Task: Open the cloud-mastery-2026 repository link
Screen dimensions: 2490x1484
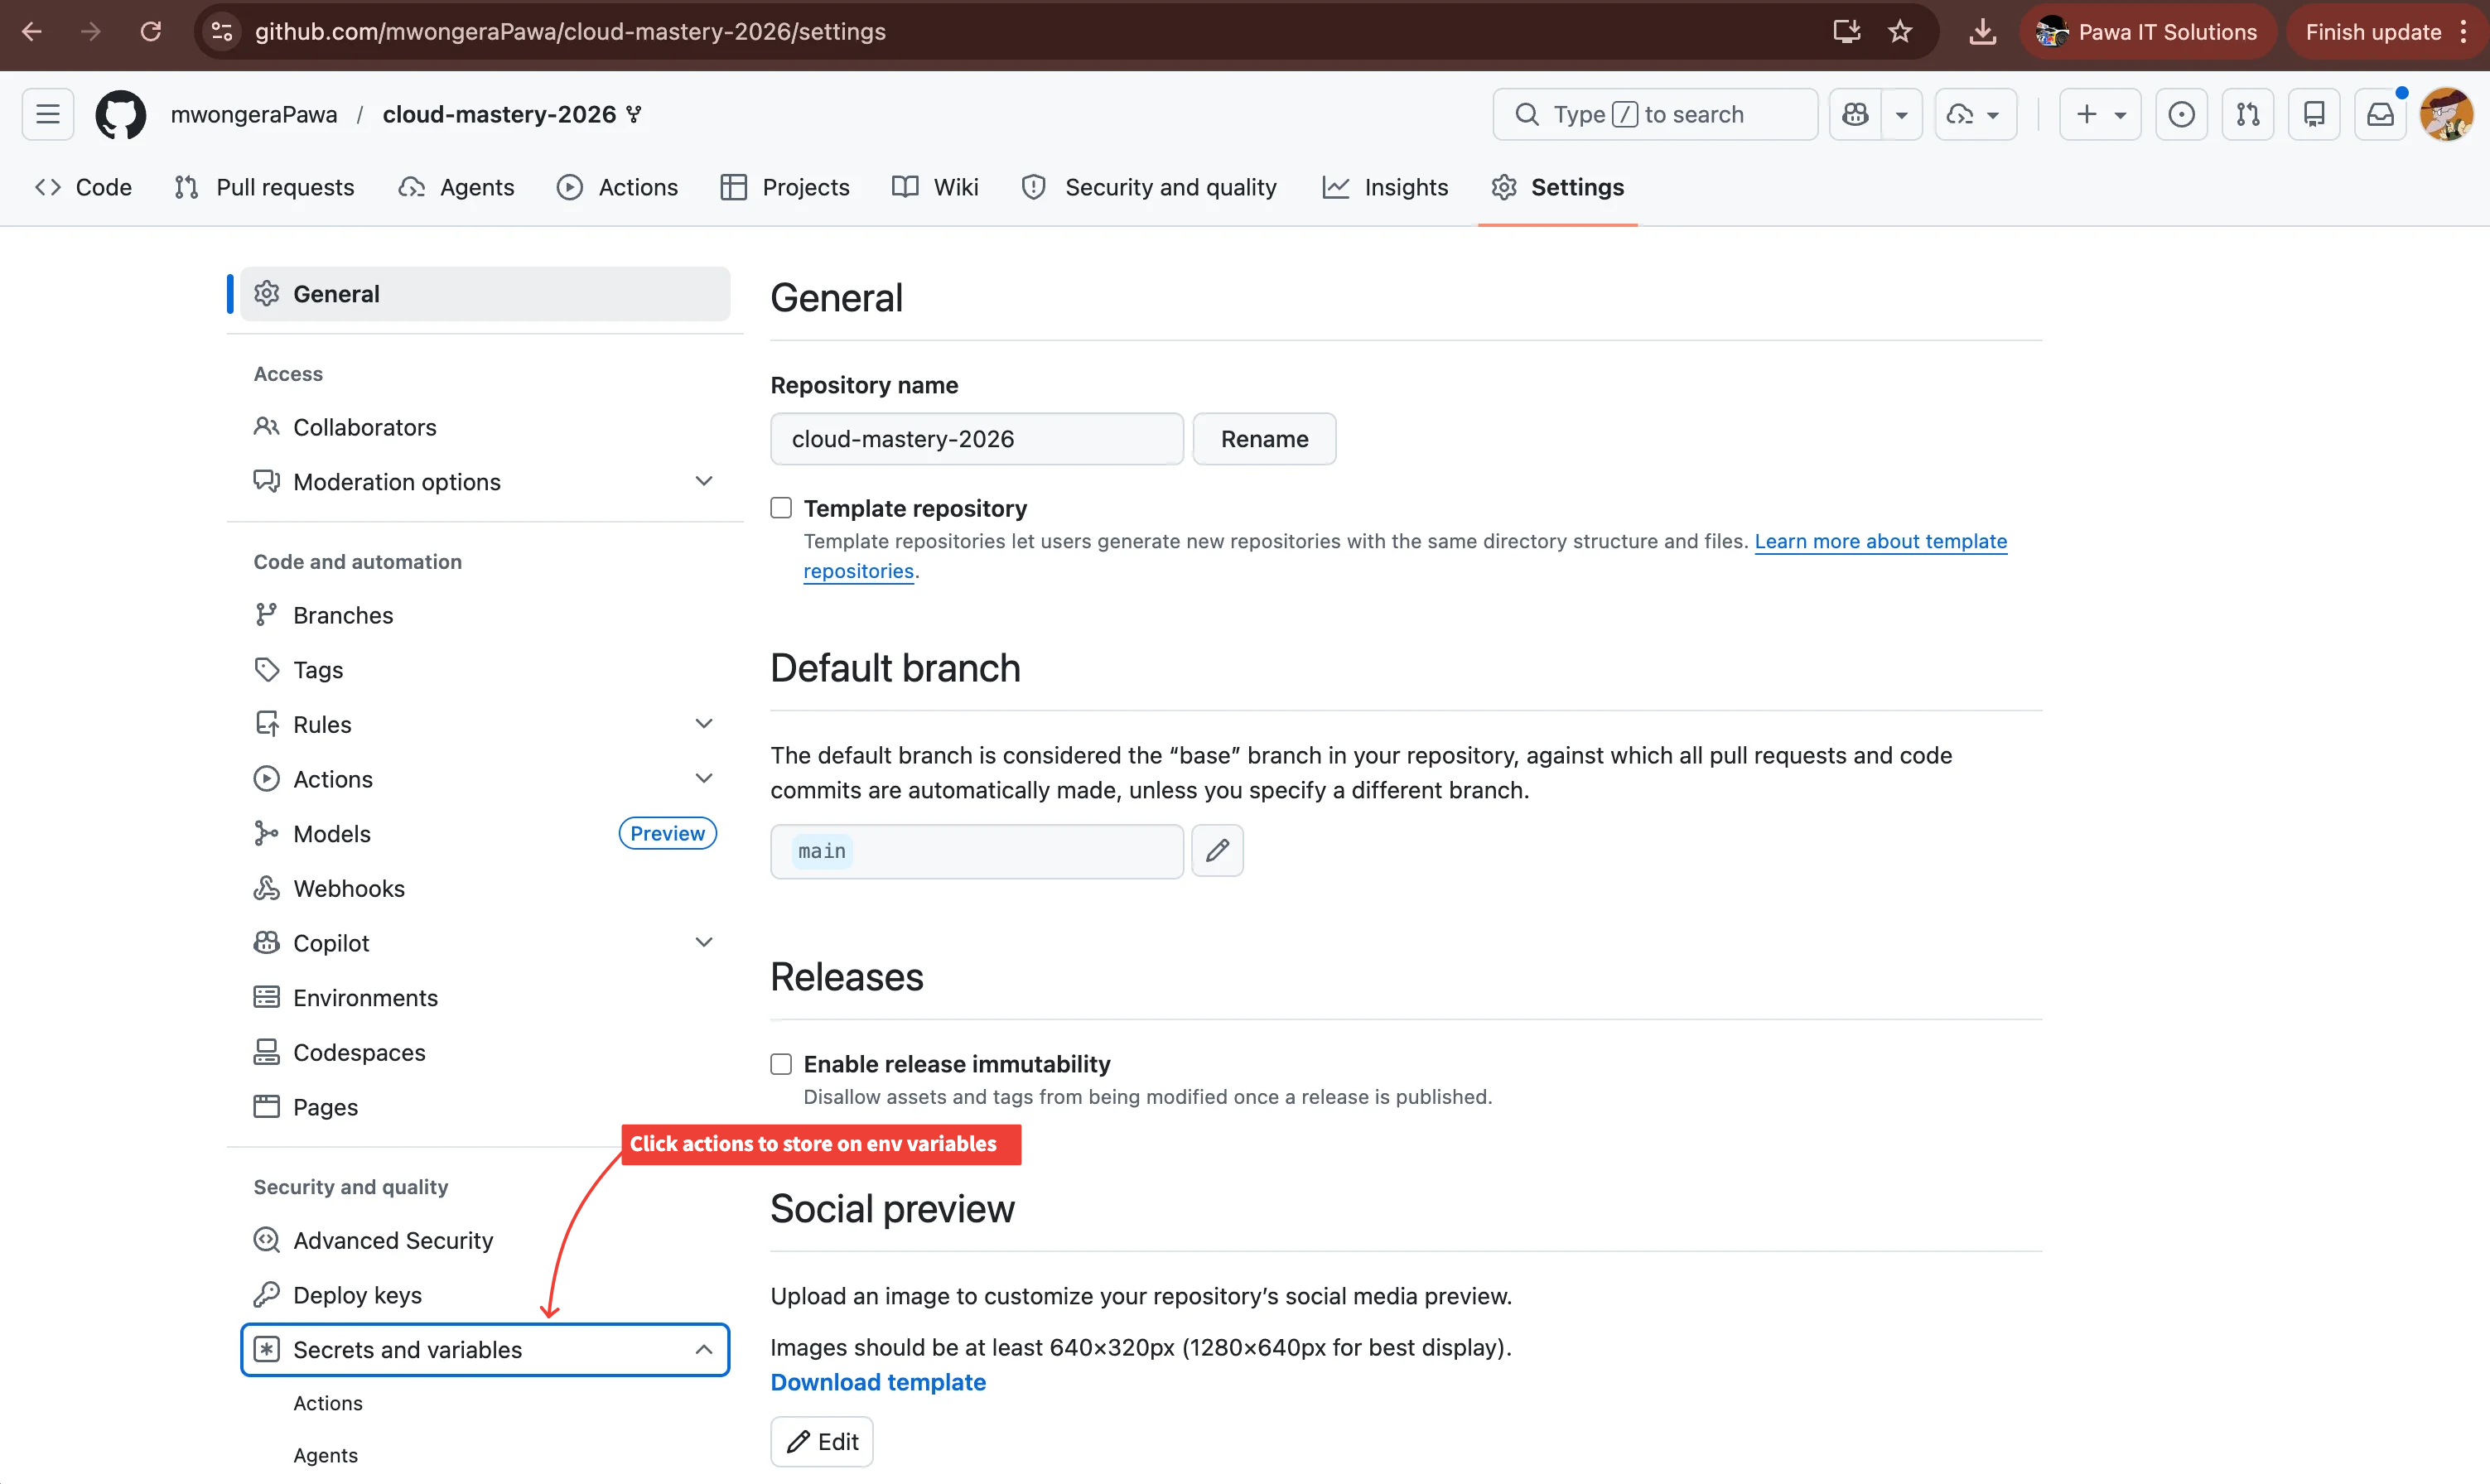Action: 499,114
